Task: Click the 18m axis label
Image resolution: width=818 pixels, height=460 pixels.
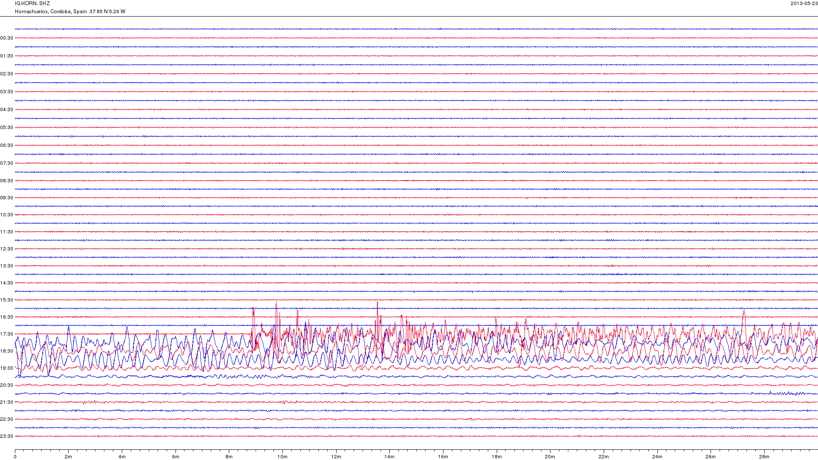Action: point(497,457)
